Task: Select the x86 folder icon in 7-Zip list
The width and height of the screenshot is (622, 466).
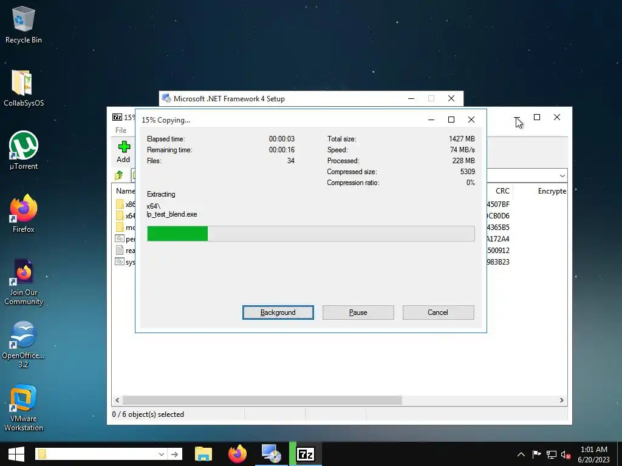Action: coord(120,204)
